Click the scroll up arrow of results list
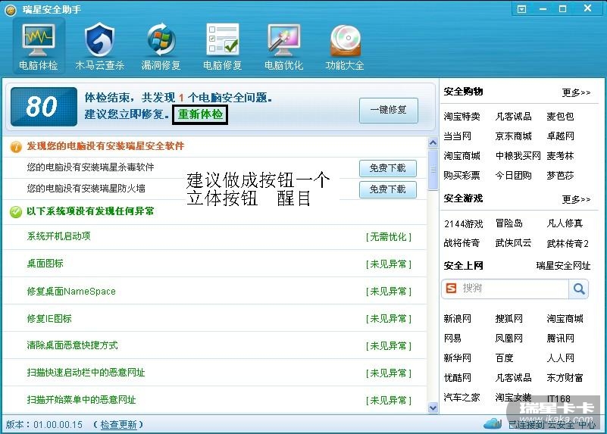This screenshot has width=607, height=434. click(x=433, y=142)
